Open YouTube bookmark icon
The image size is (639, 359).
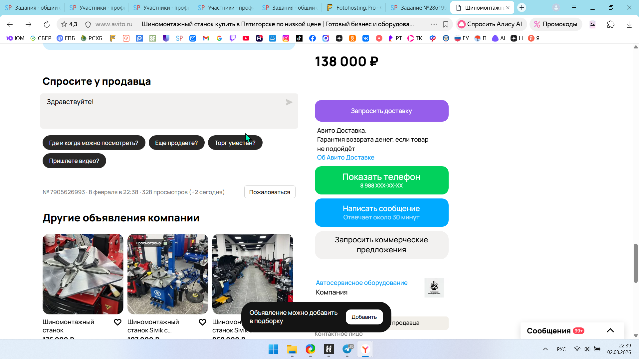pos(246,38)
